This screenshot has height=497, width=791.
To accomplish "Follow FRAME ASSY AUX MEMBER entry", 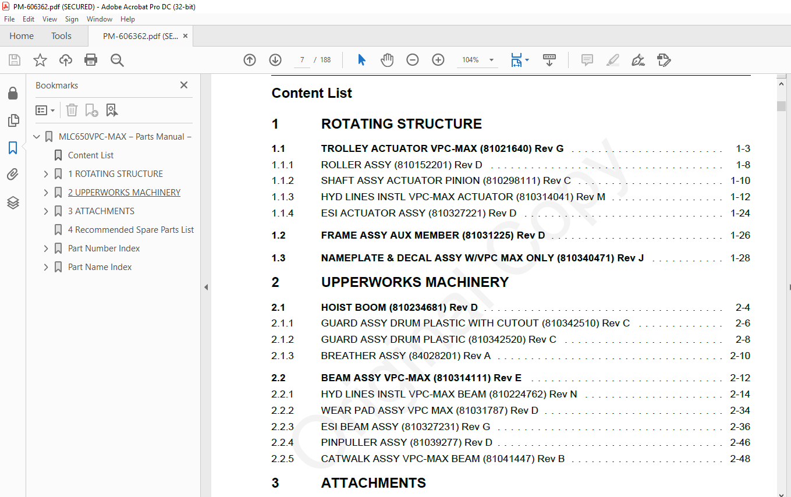I will pos(433,235).
